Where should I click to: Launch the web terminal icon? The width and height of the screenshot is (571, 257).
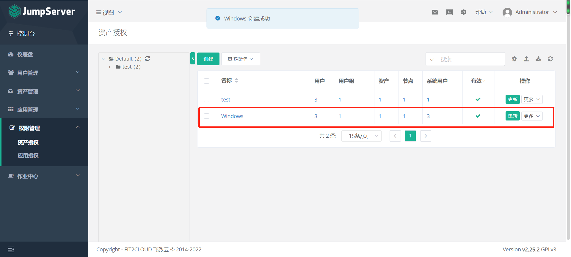(x=449, y=12)
